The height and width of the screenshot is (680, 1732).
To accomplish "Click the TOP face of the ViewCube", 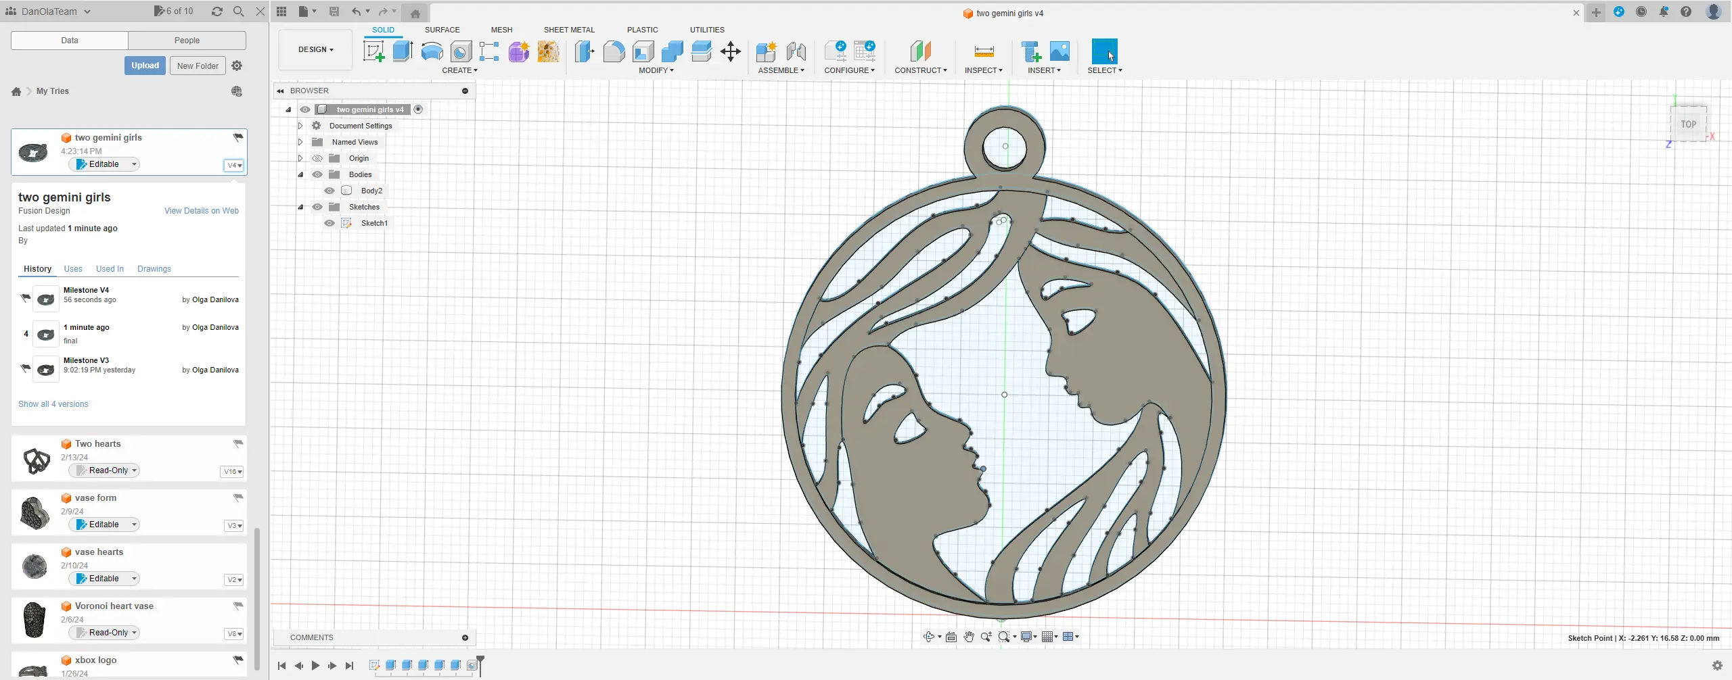I will [x=1689, y=124].
